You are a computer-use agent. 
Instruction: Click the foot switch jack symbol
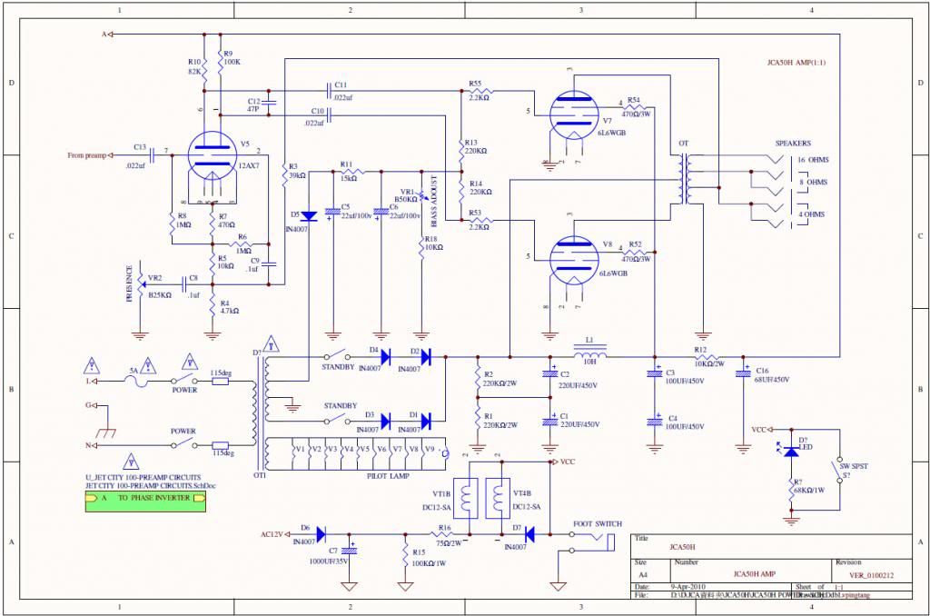click(x=594, y=541)
